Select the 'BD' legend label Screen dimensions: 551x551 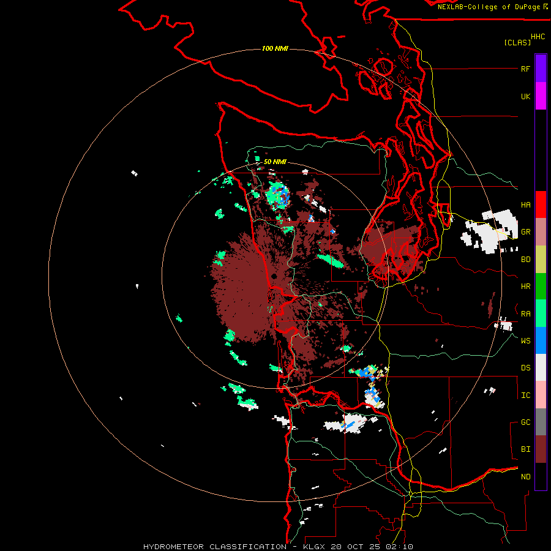pyautogui.click(x=525, y=260)
